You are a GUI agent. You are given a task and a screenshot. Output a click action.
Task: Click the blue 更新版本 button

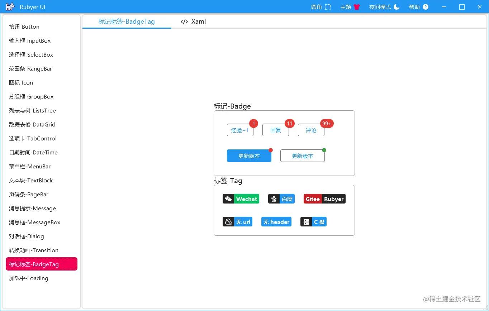click(249, 155)
